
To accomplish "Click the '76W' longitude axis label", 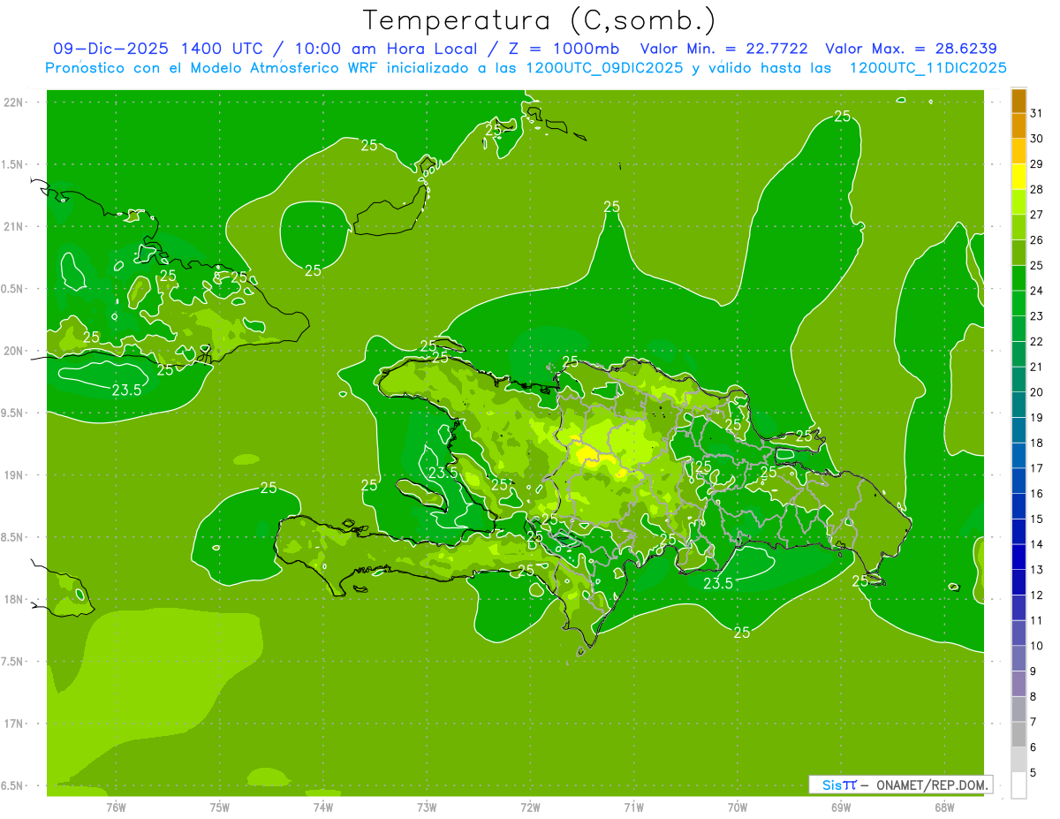I will pos(116,807).
